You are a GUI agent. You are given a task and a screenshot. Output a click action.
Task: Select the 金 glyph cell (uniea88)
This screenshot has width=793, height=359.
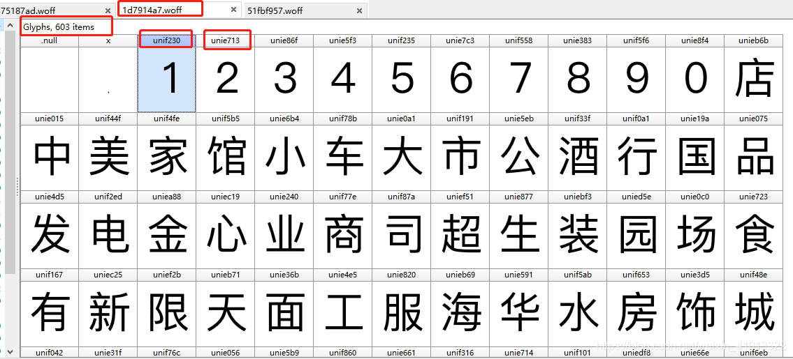coord(166,230)
